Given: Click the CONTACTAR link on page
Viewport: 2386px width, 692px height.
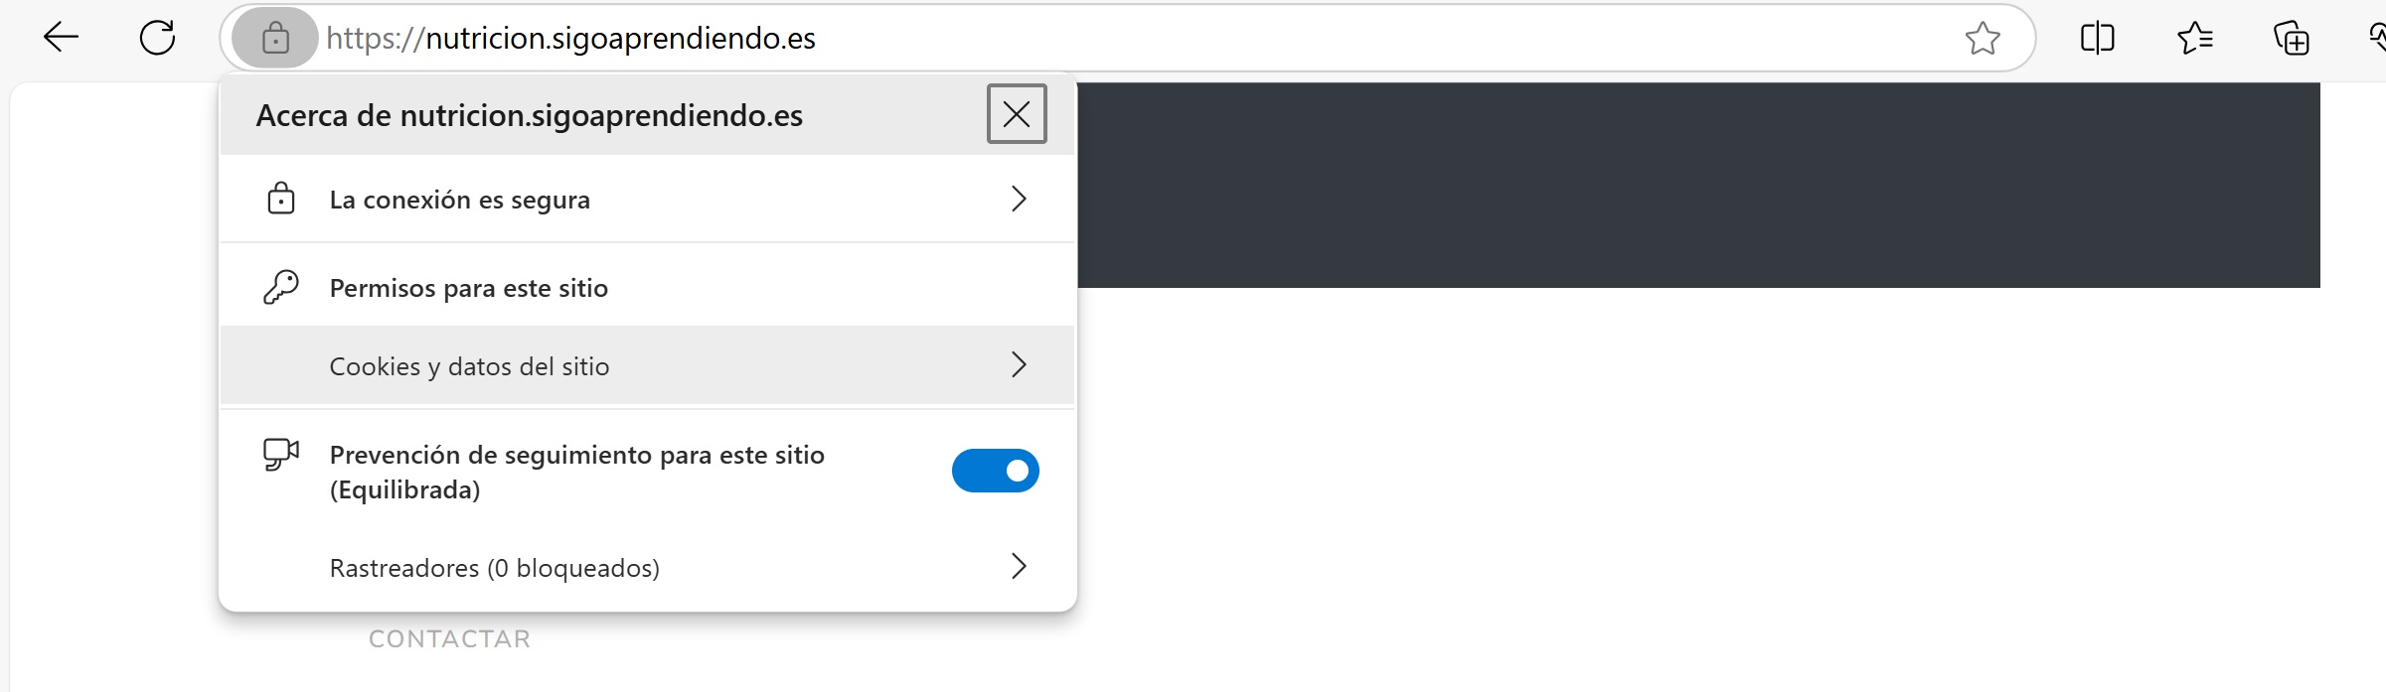Looking at the screenshot, I should [449, 638].
